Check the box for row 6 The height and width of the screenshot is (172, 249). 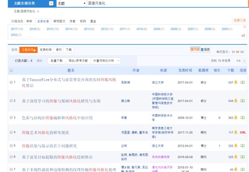pyautogui.click(x=11, y=157)
